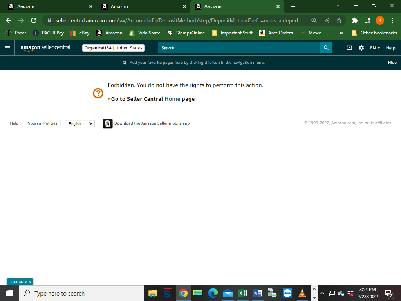Open the Seller Central settings gear
Viewport: 401px width, 301px height.
pos(361,47)
